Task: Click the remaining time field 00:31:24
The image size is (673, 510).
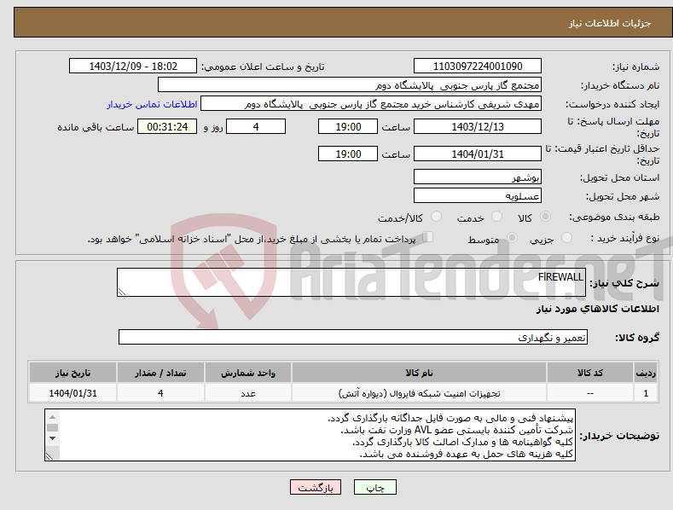Action: point(167,126)
